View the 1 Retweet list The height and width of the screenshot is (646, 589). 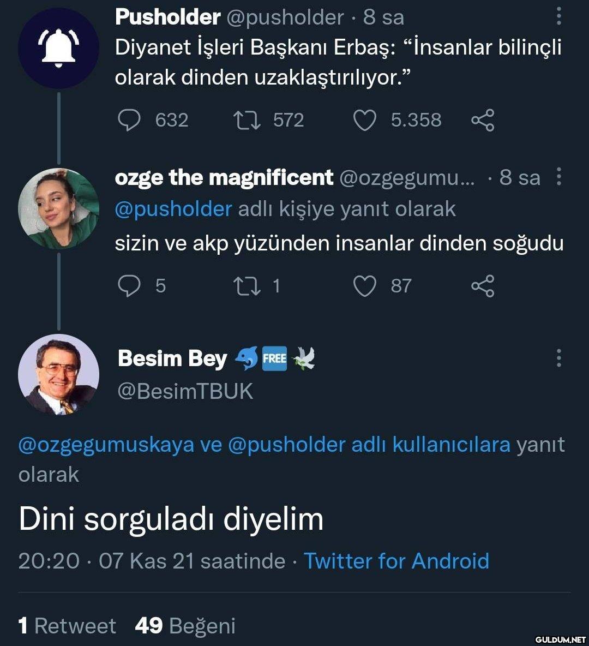point(67,626)
